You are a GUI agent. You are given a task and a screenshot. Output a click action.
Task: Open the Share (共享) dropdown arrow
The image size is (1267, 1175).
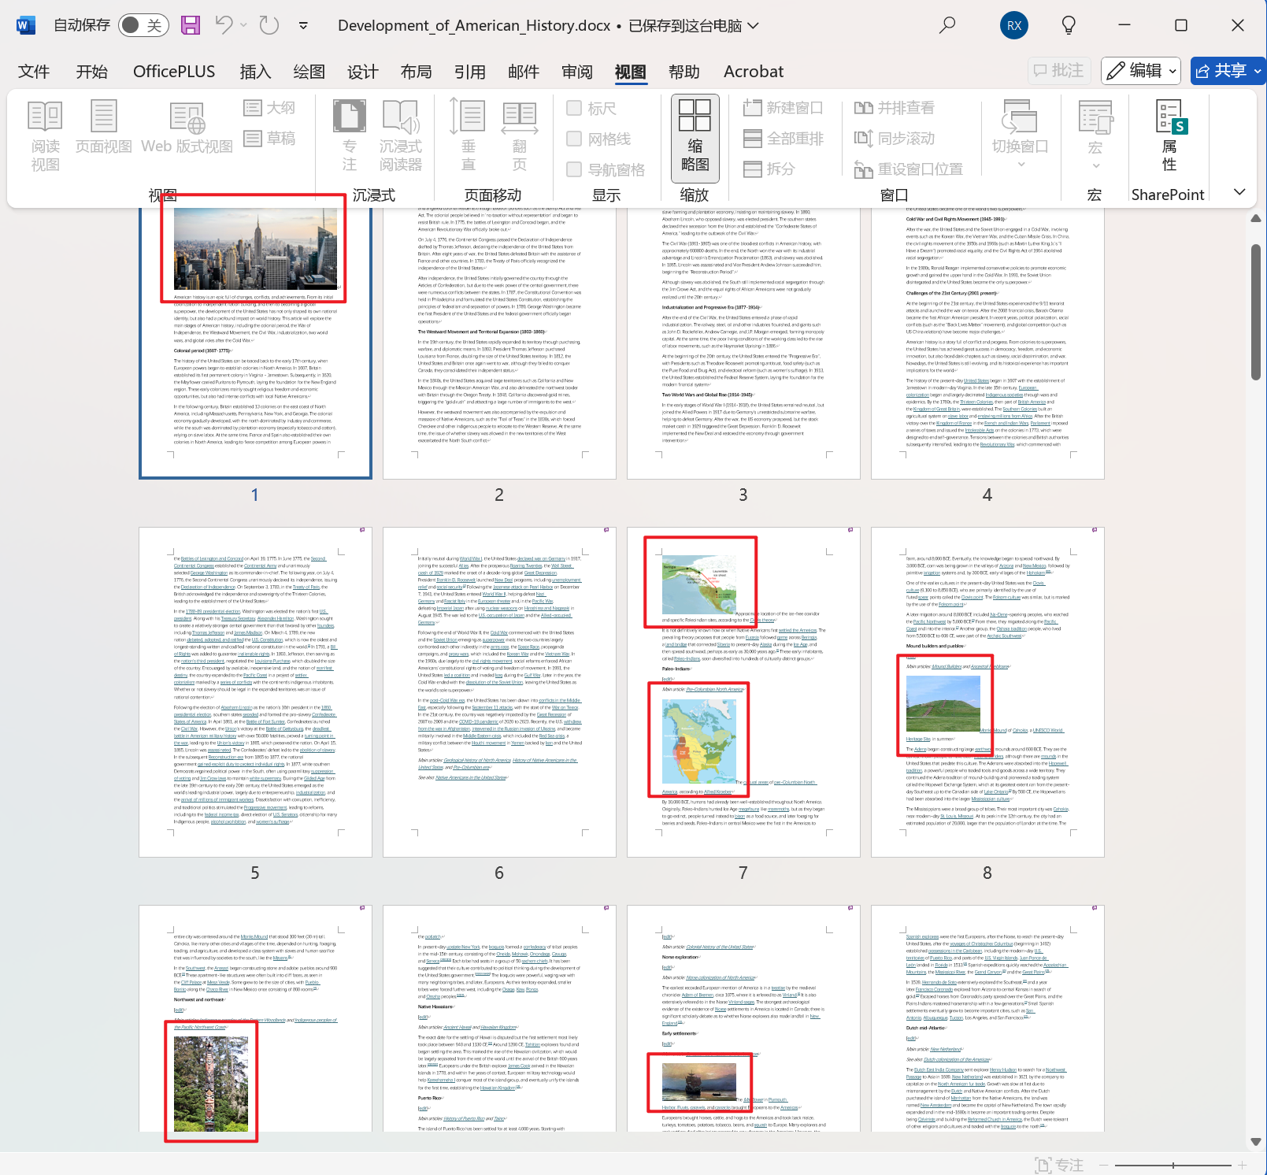click(1258, 71)
